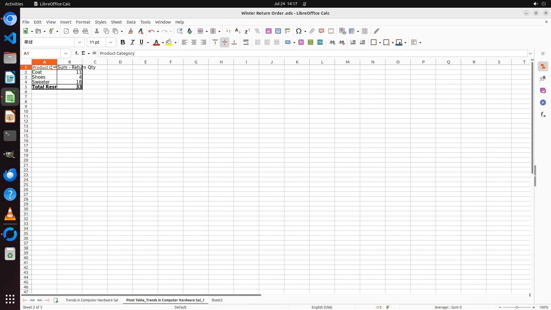The height and width of the screenshot is (310, 551).
Task: Click the AutoFilter toolbar icon
Action: pyautogui.click(x=257, y=31)
